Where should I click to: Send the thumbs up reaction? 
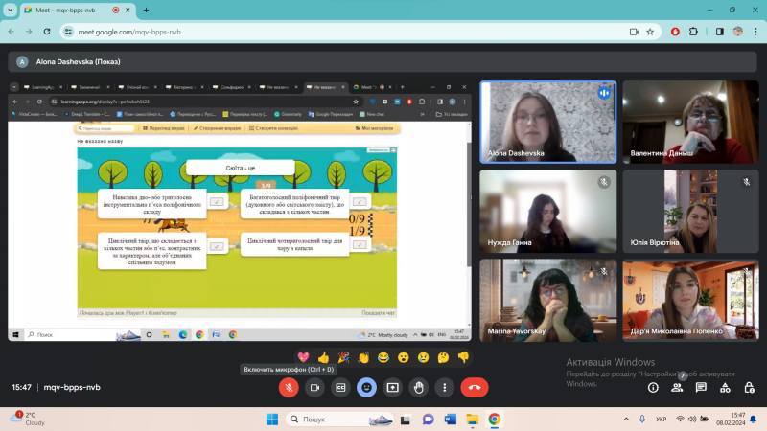coord(323,357)
